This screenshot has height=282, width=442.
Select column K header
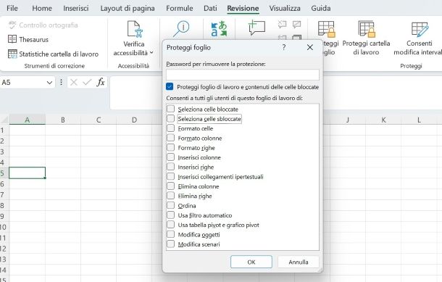(383, 120)
